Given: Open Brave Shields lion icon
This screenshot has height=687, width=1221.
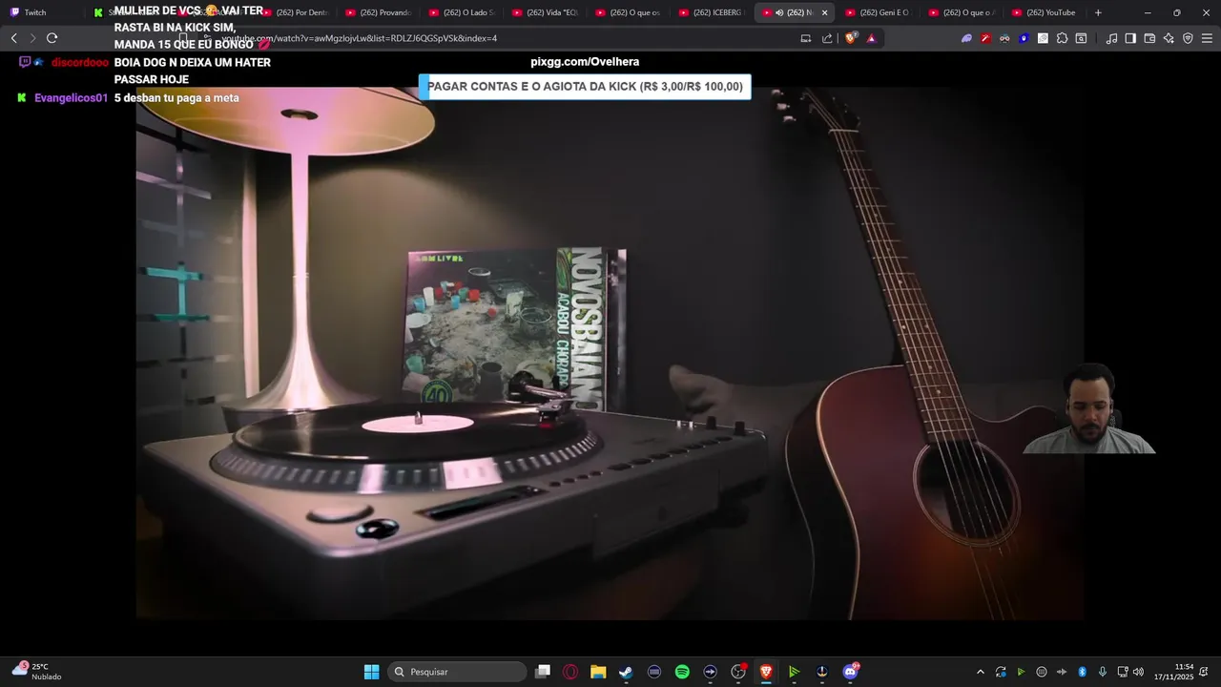Looking at the screenshot, I should 851,38.
